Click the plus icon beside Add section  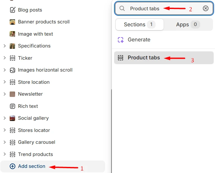tap(13, 166)
